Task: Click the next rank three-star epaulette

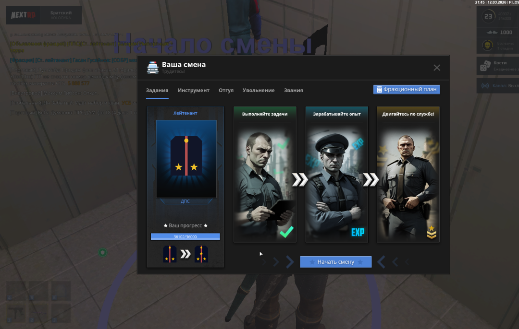Action: click(x=201, y=254)
